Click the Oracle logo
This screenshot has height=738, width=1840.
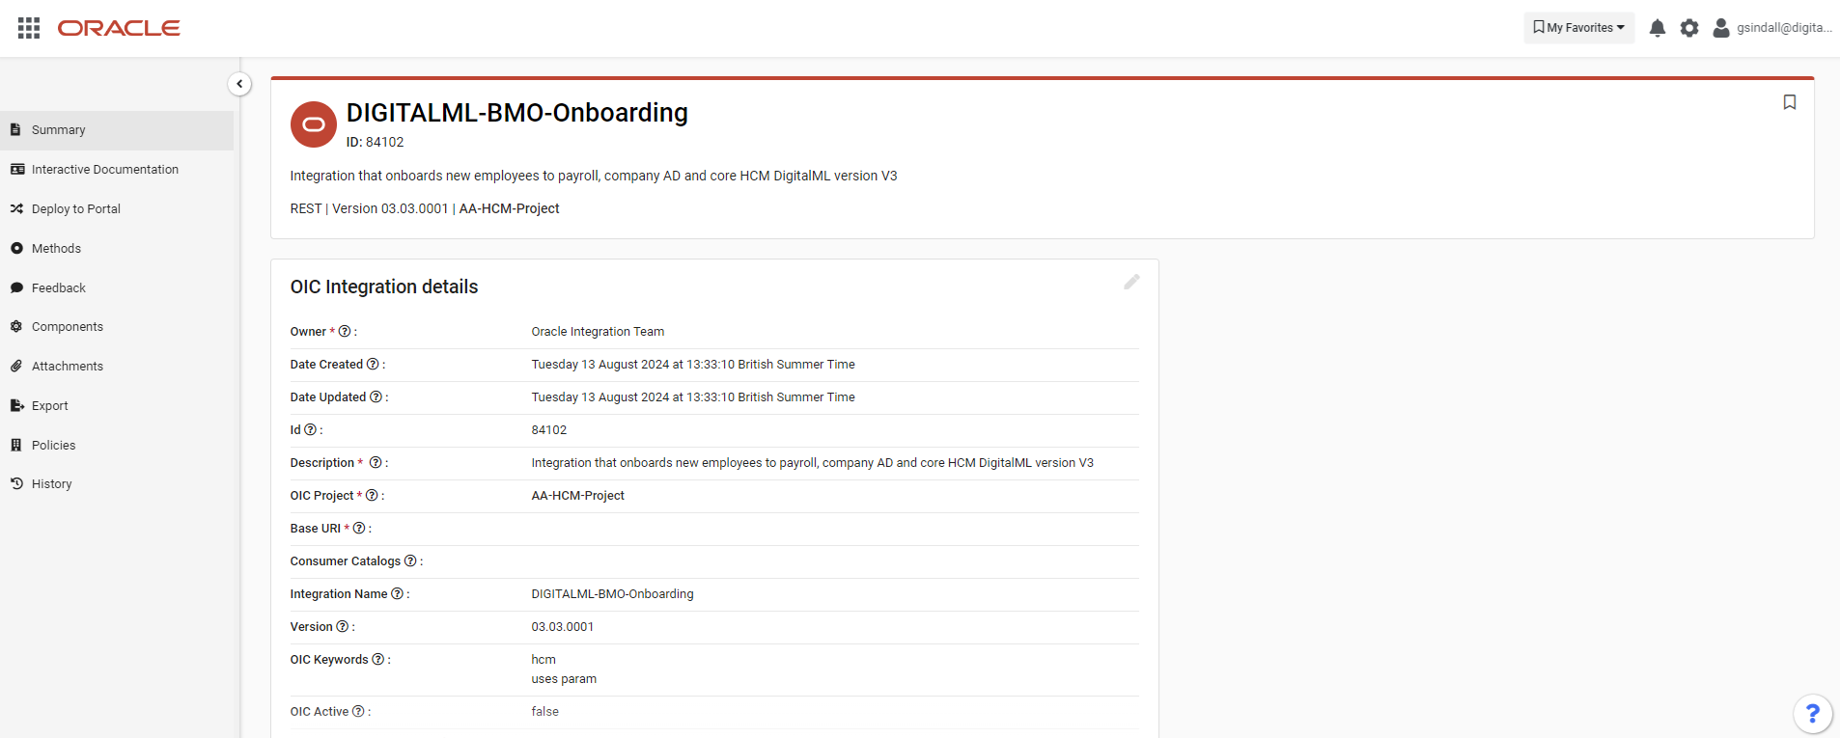point(119,28)
